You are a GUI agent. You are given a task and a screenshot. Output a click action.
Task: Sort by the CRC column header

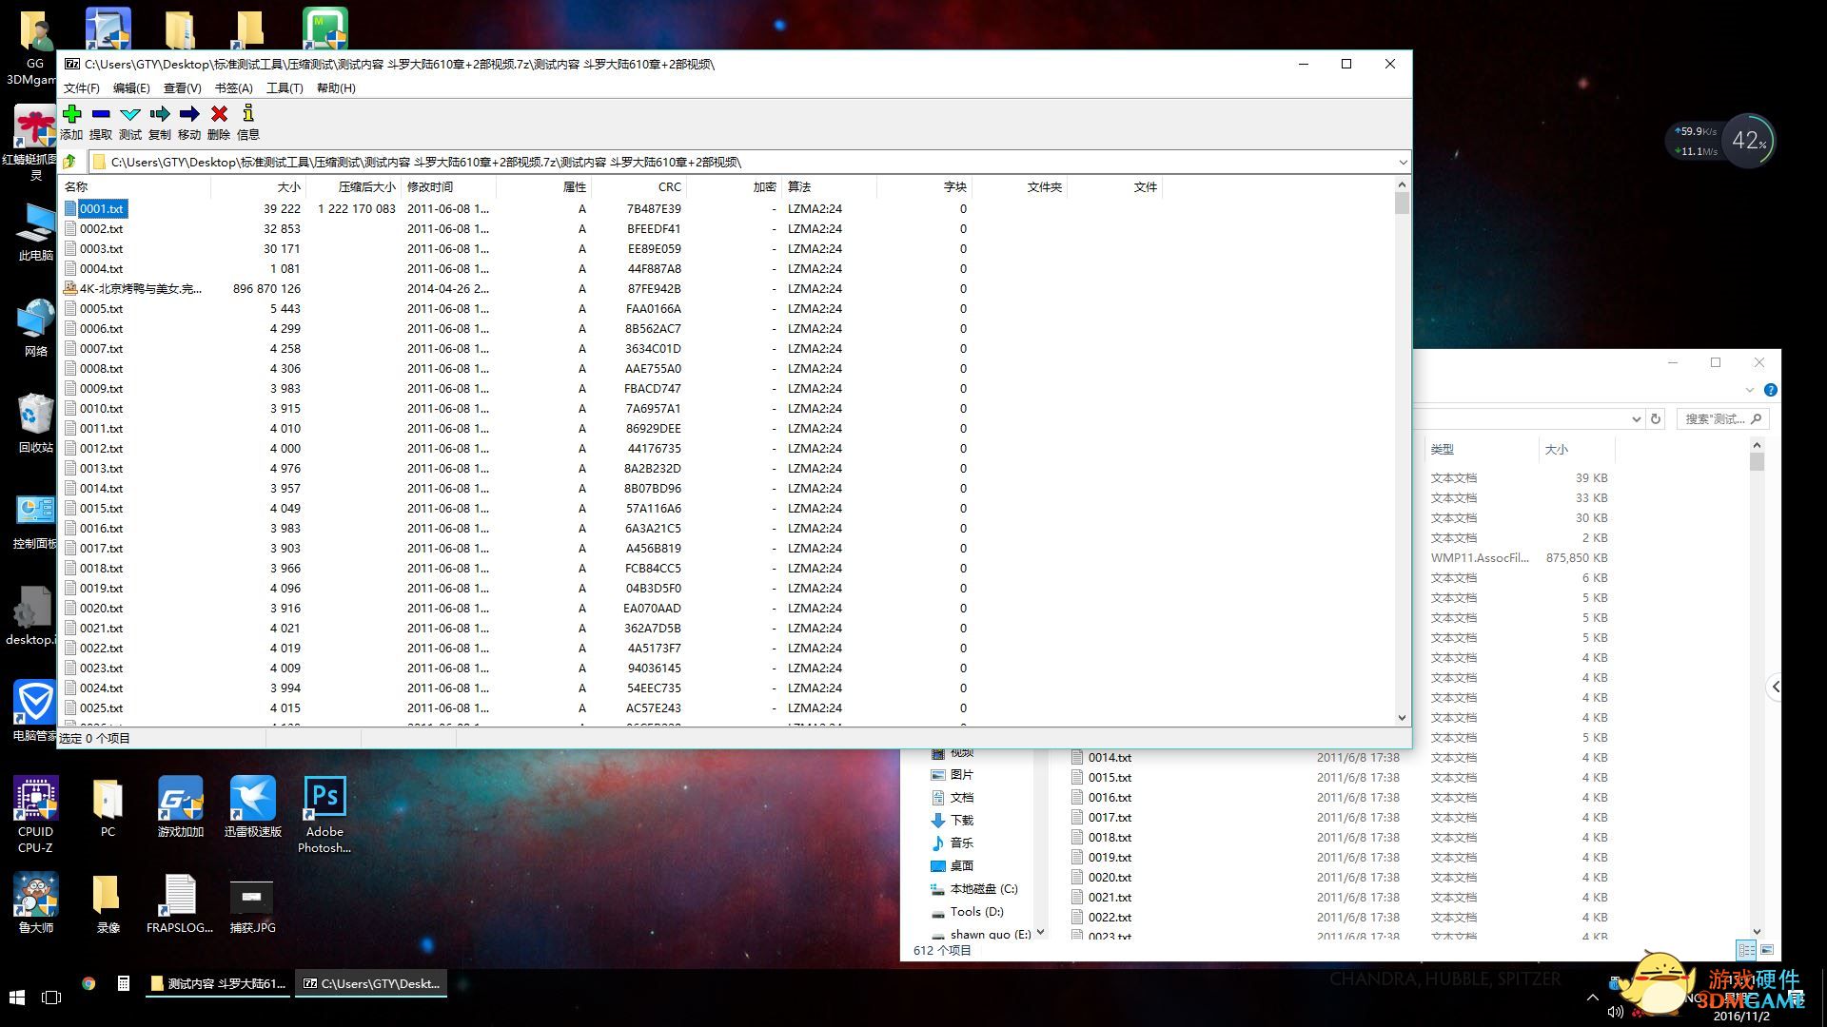669,186
